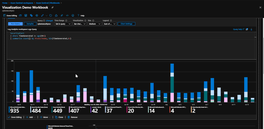Image resolution: width=264 pixels, height=129 pixels.
Task: Click the Remove button with the trash icon
Action: pyautogui.click(x=73, y=117)
